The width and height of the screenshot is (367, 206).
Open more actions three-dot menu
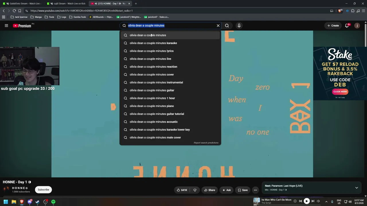tap(255, 190)
